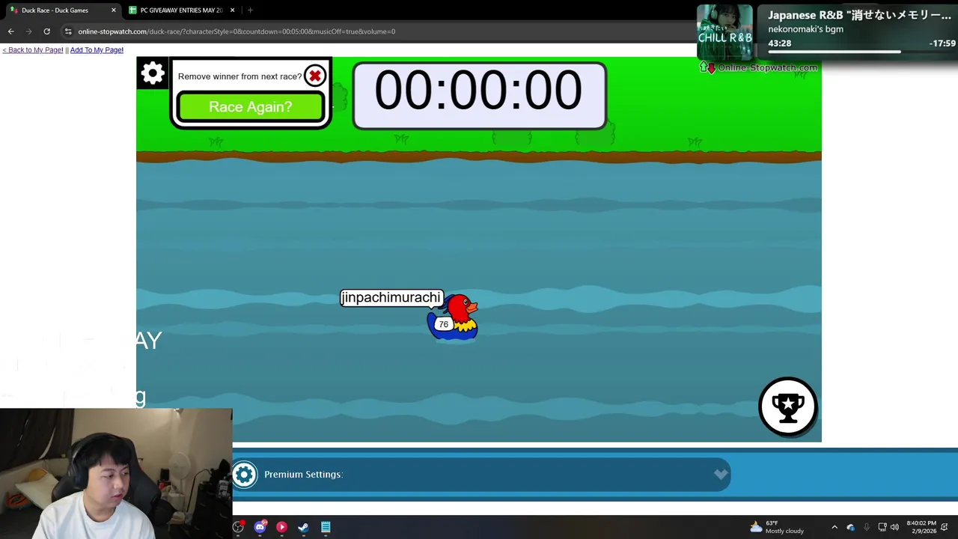This screenshot has width=958, height=539.
Task: Click the Race Again? button
Action: point(251,107)
